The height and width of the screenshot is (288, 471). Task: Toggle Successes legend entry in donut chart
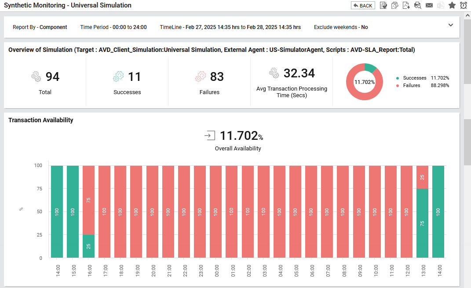coord(414,78)
